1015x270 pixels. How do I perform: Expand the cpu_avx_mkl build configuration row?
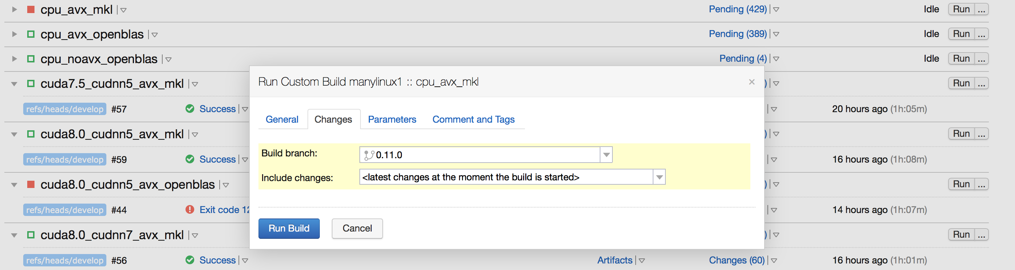pyautogui.click(x=14, y=9)
